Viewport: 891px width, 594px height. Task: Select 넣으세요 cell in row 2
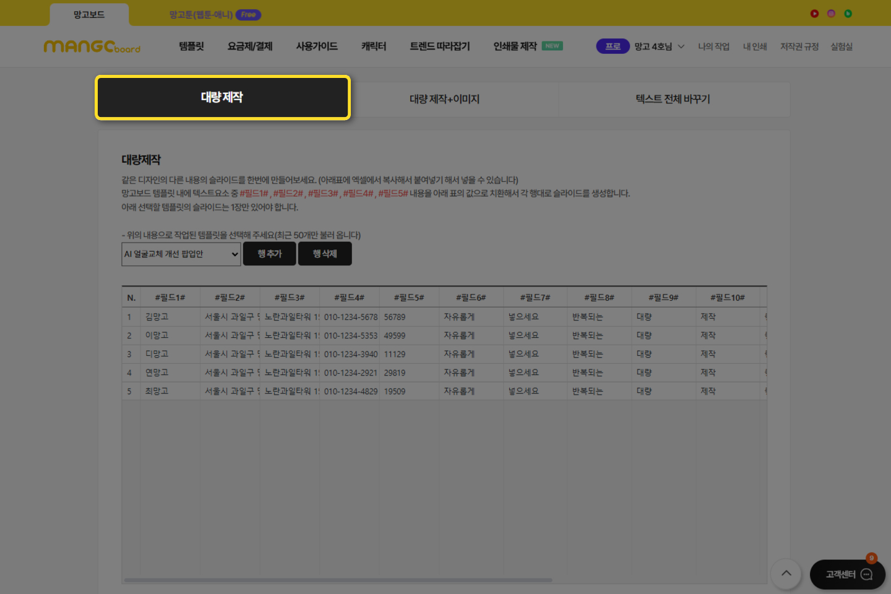tap(535, 335)
